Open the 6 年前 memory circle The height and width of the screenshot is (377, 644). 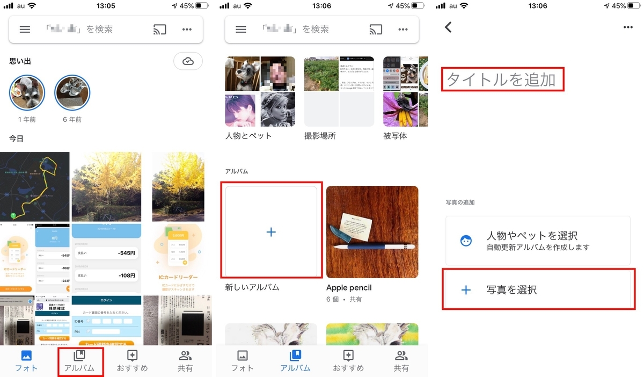coord(72,93)
